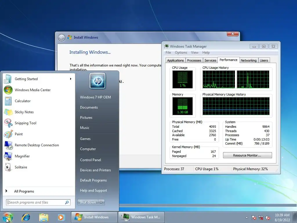Click "Physical Memory: 32%" status text
This screenshot has height=223, width=297.
250,169
